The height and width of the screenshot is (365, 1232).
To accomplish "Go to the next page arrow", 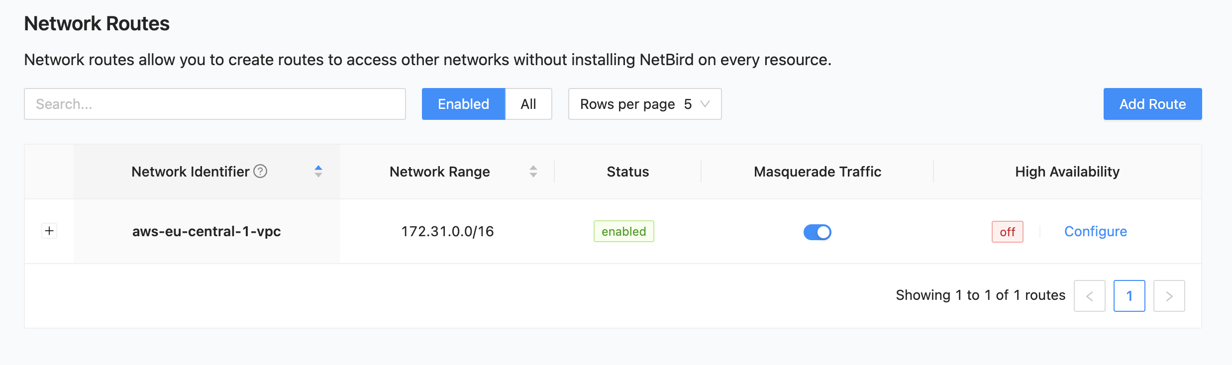I will pyautogui.click(x=1169, y=296).
